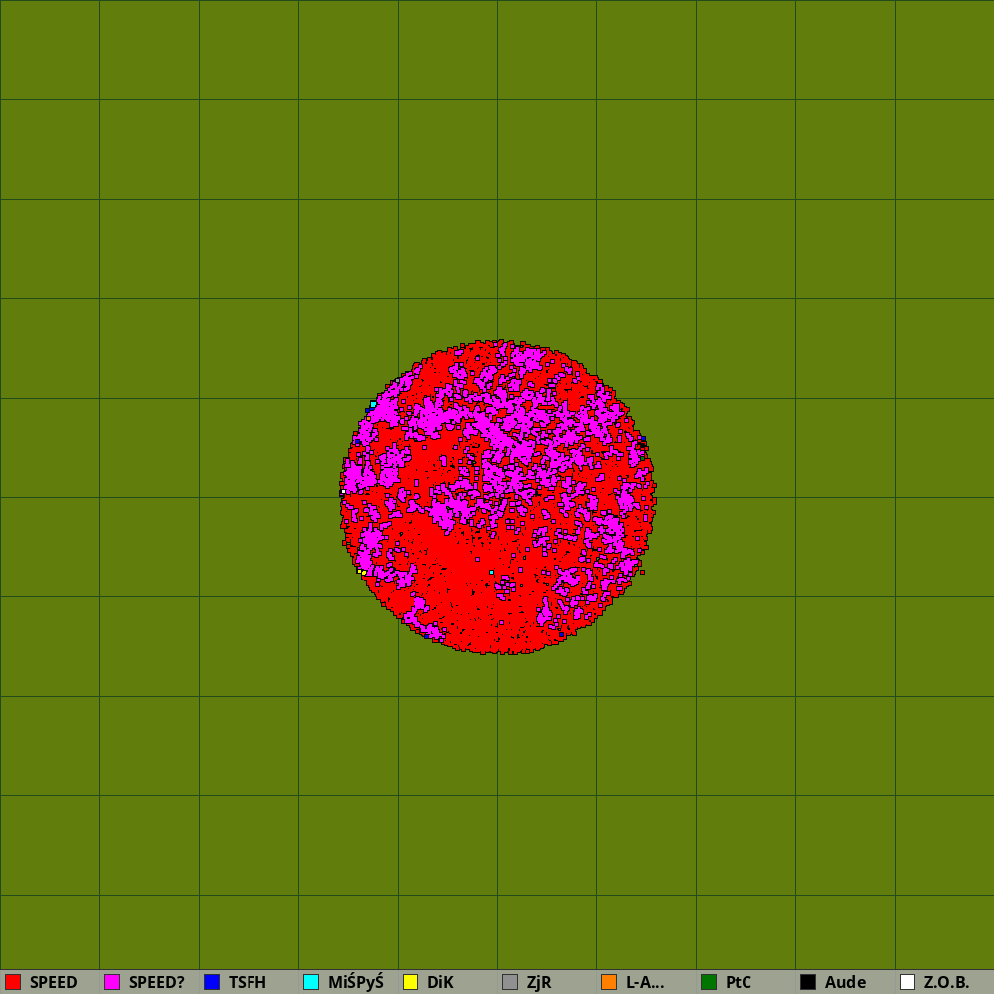Select the TSFH legend label
994x994 pixels.
click(248, 983)
